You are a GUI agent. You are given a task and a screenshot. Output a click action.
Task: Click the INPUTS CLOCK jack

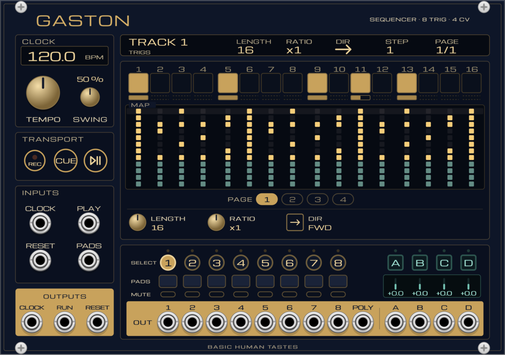click(x=40, y=223)
